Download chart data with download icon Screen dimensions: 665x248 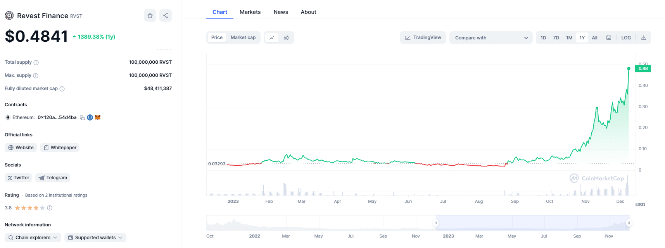click(644, 38)
